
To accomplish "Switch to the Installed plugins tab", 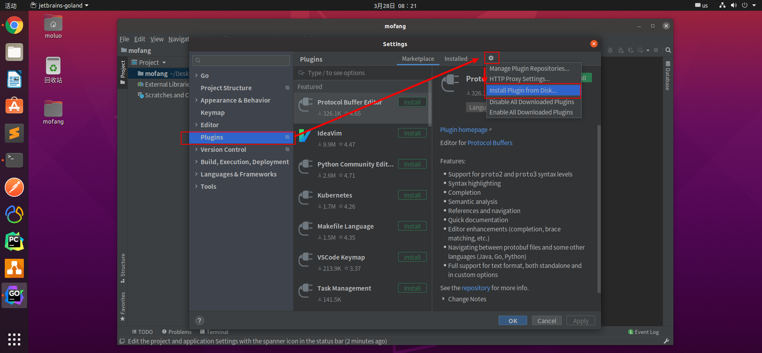I will (456, 58).
